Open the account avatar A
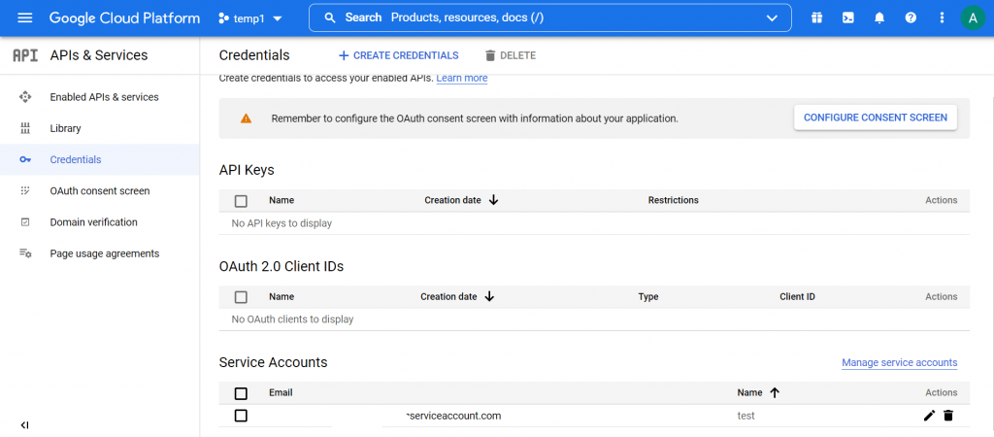The width and height of the screenshot is (994, 437). [x=973, y=17]
